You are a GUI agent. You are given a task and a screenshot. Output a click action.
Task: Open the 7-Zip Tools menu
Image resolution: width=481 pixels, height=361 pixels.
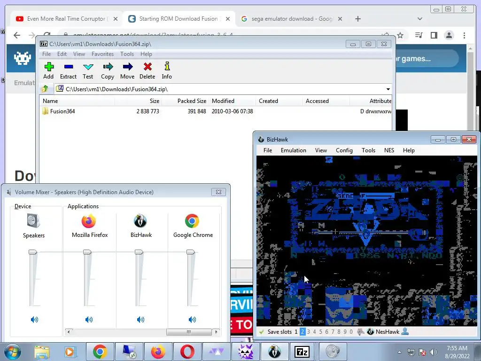127,54
